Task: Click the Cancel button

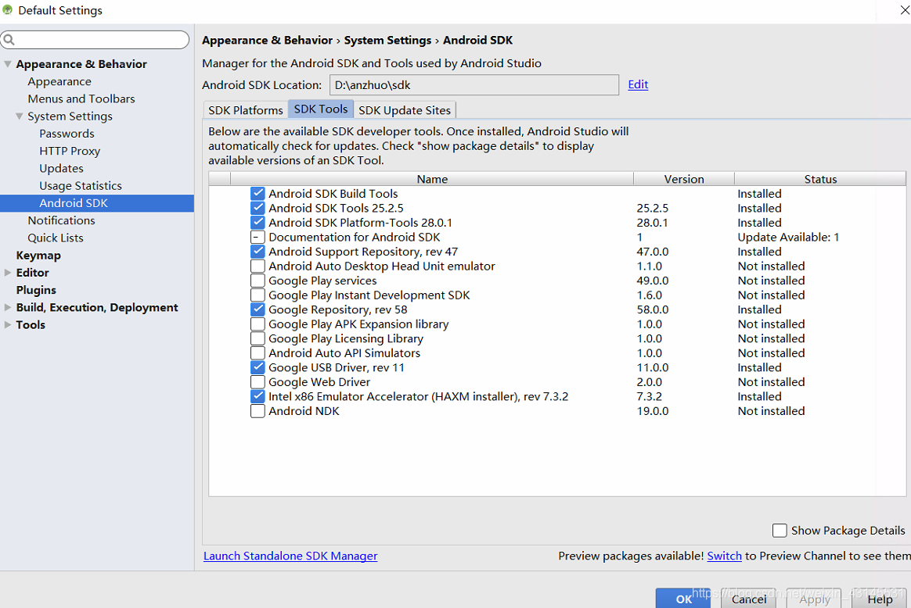Action: pos(749,599)
